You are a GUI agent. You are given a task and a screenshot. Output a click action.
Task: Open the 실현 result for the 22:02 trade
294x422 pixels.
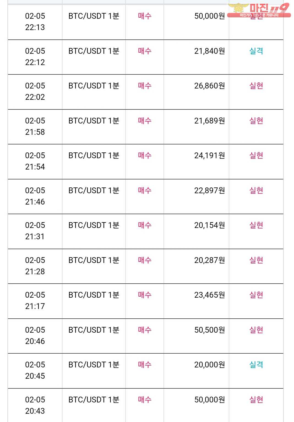click(x=256, y=86)
